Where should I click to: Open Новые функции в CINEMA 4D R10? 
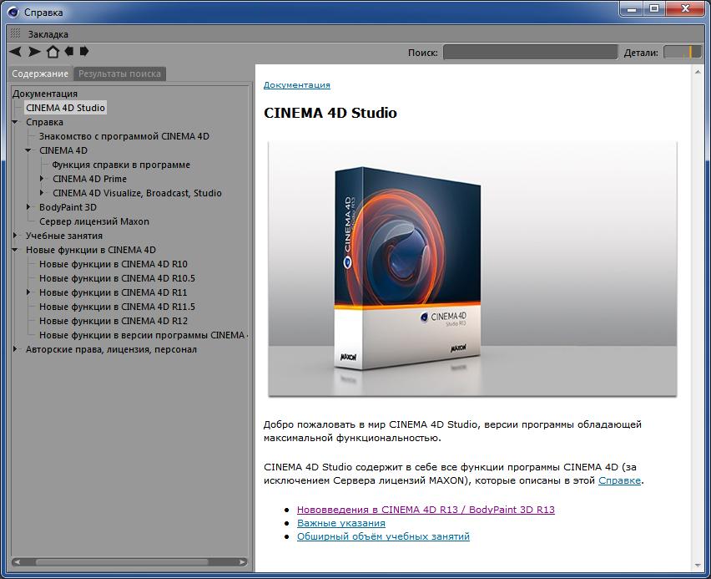pos(113,264)
